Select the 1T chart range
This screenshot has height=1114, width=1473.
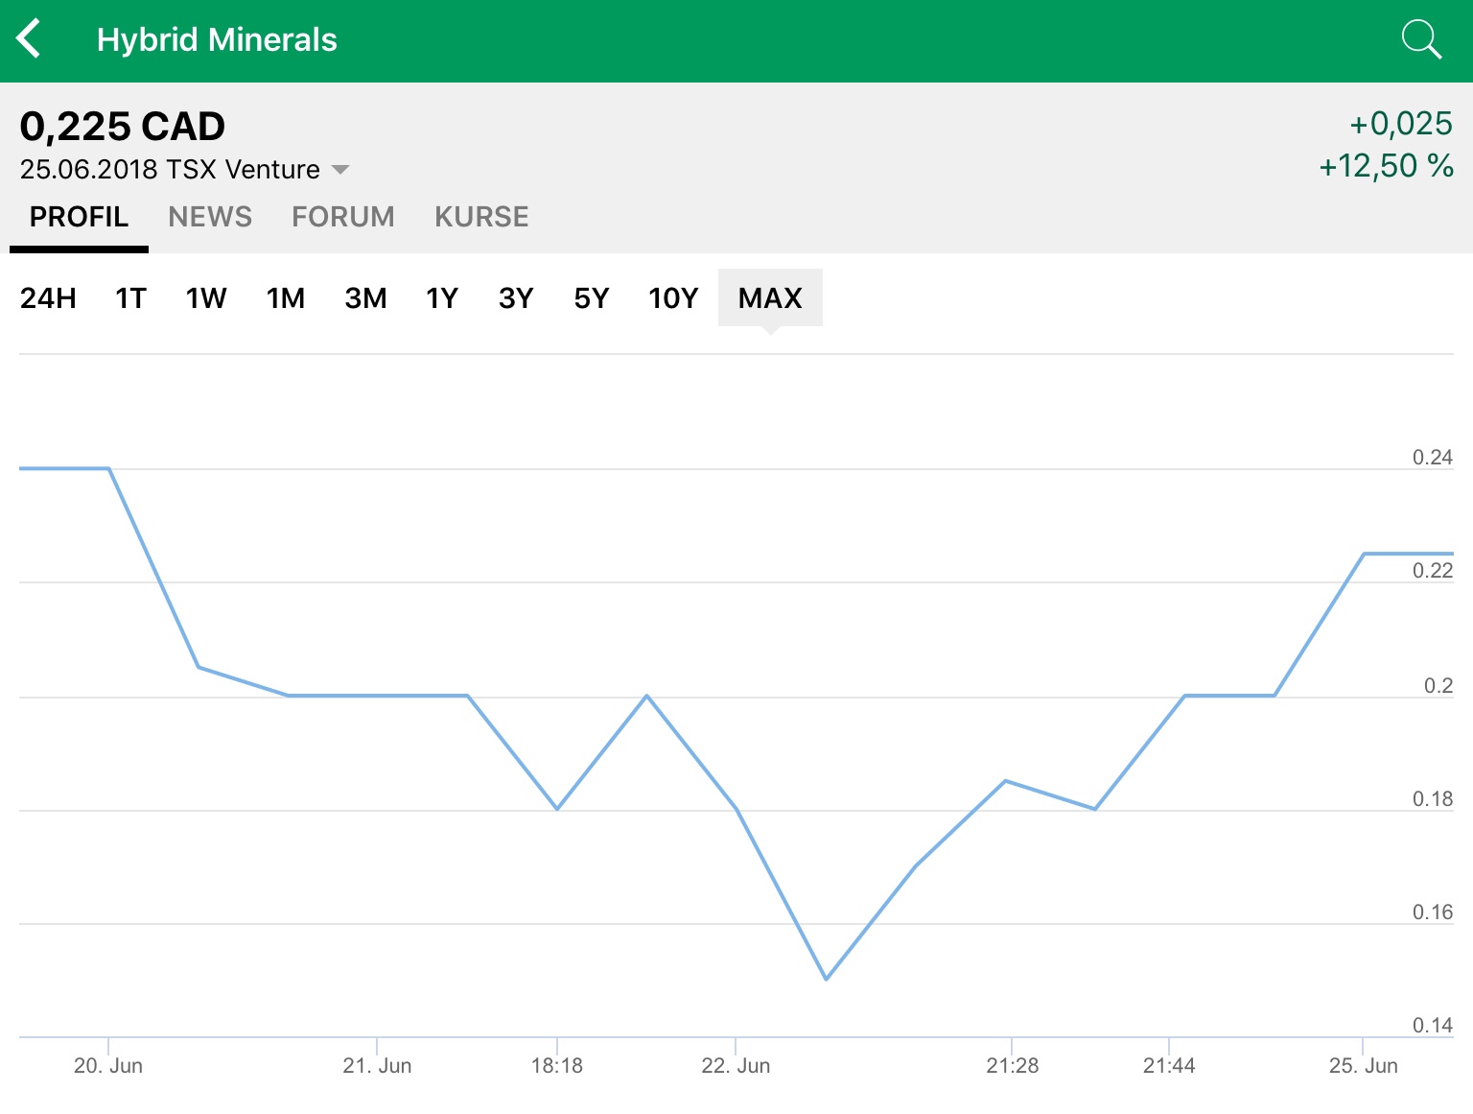point(130,298)
